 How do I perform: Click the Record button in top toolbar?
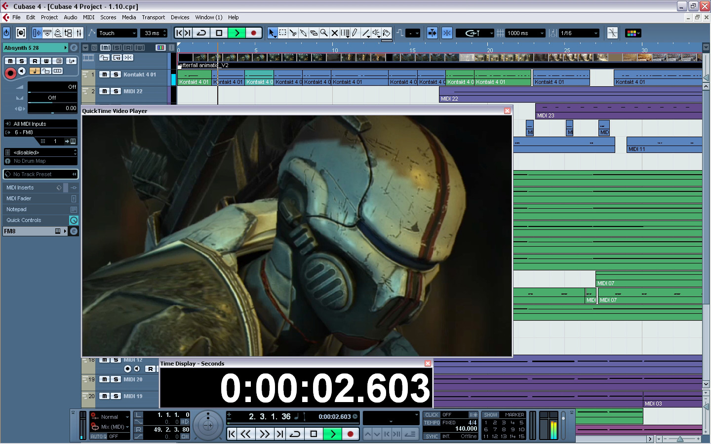(x=254, y=33)
